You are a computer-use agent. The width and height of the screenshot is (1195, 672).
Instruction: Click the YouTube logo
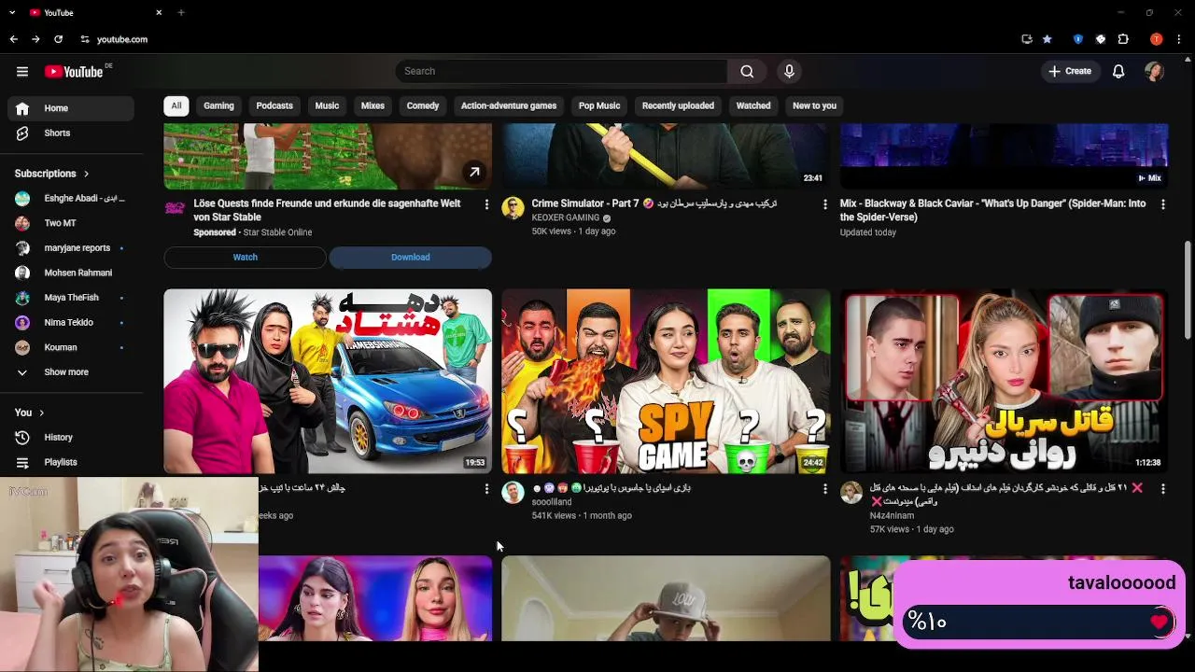[x=74, y=72]
